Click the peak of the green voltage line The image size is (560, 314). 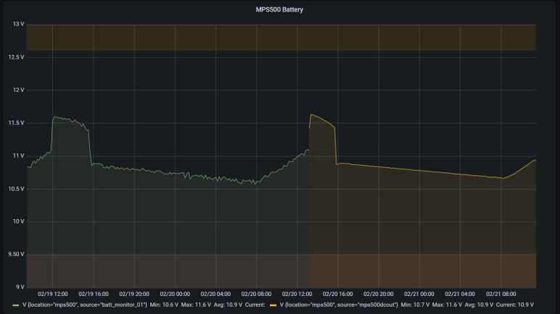click(x=54, y=116)
